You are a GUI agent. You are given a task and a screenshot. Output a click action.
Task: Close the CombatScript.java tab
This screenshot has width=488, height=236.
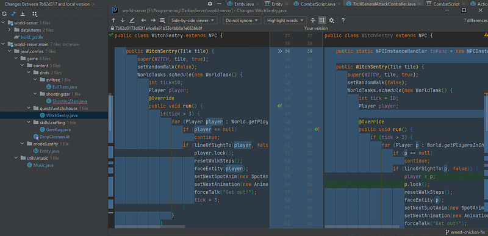339,4
